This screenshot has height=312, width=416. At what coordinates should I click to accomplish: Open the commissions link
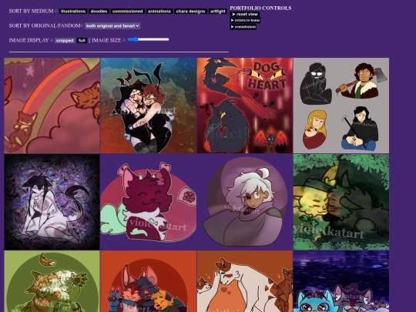[x=243, y=27]
